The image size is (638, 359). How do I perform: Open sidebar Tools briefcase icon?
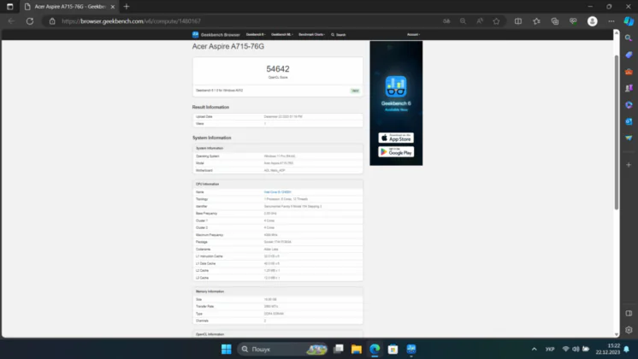(629, 72)
